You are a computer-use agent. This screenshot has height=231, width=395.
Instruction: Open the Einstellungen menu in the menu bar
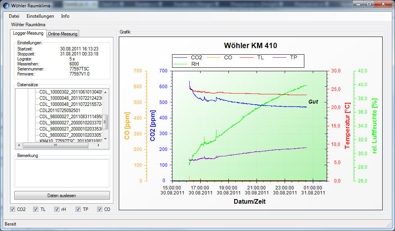click(x=40, y=16)
